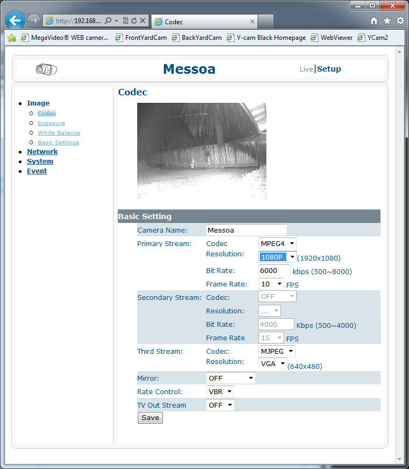Switch to the Live view tab
Viewport: 409px width, 469px height.
pos(306,69)
